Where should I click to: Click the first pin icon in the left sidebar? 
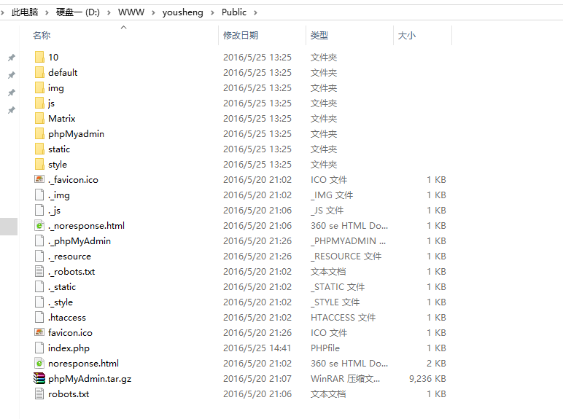pos(11,58)
